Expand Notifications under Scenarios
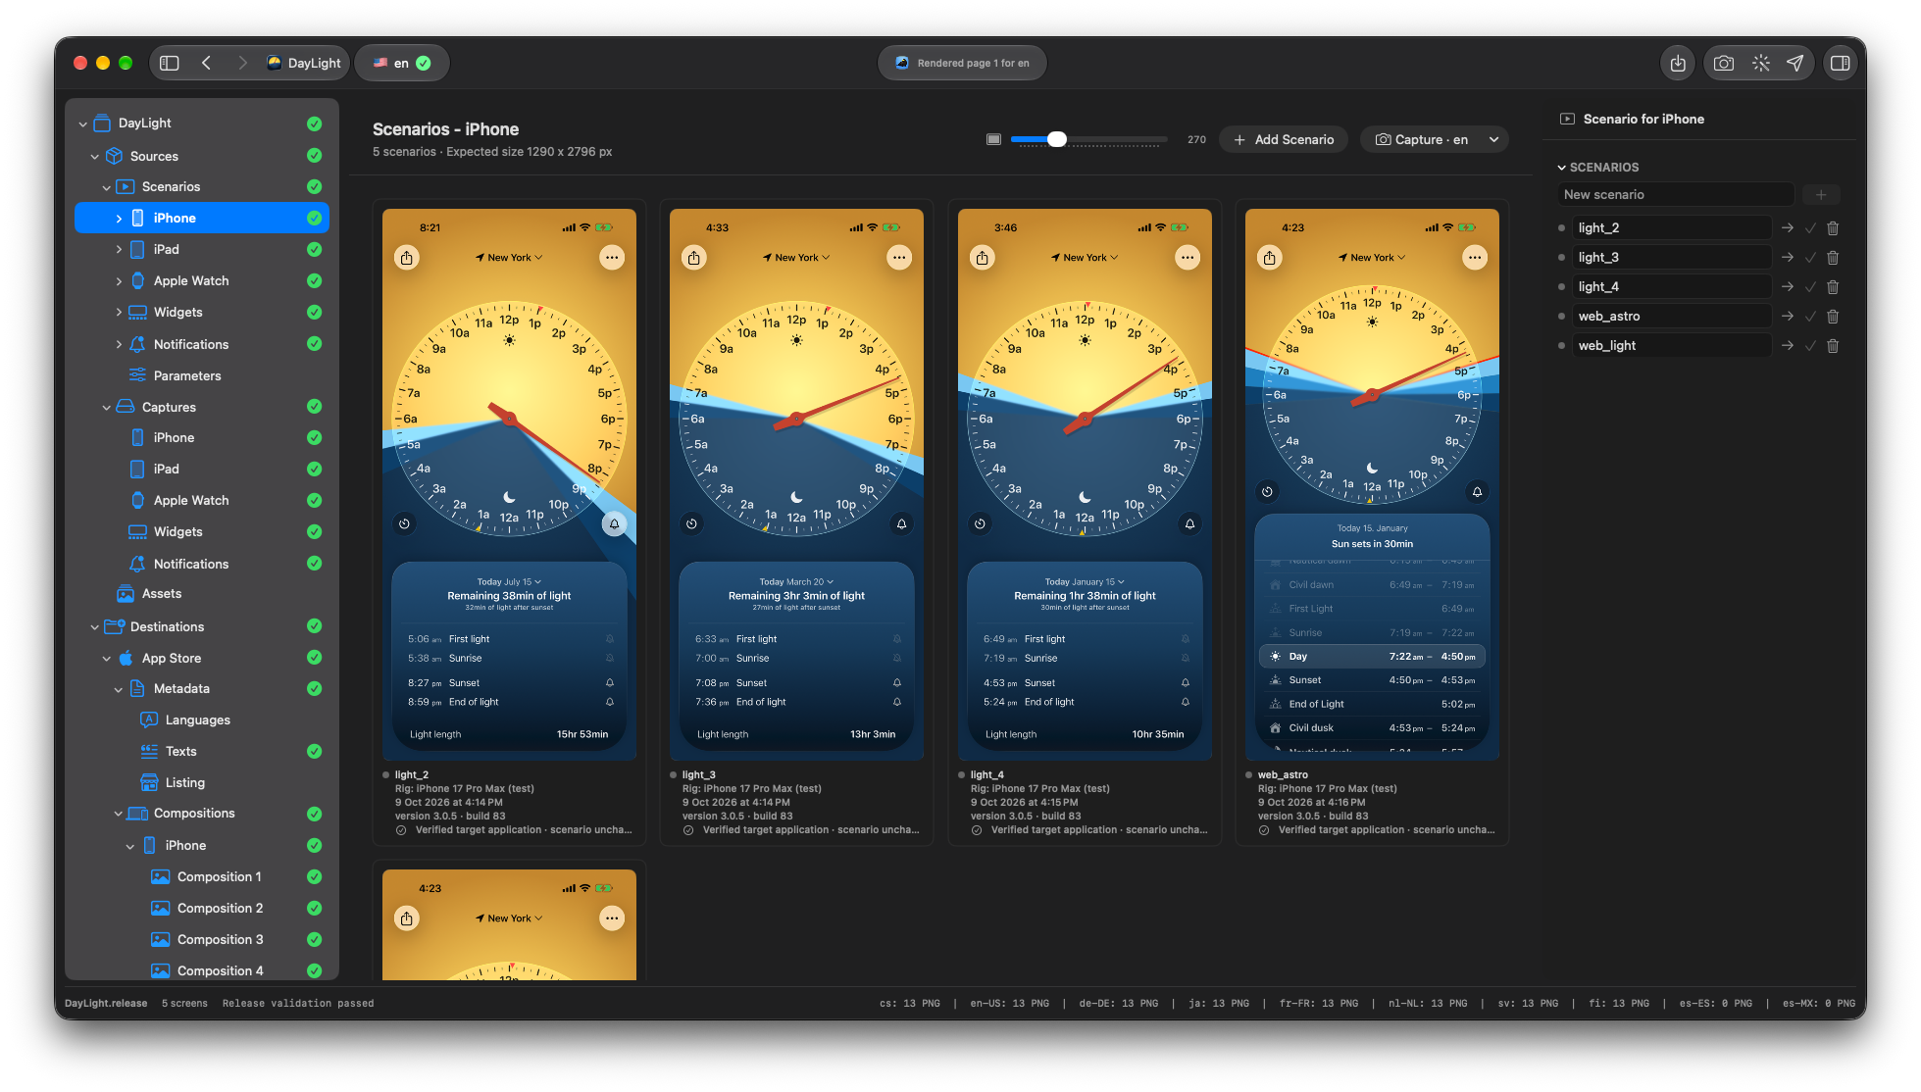 119,344
